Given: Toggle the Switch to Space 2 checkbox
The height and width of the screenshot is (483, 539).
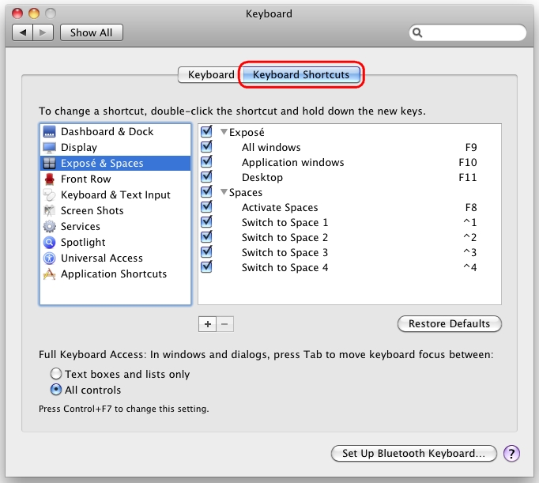Looking at the screenshot, I should pos(206,236).
